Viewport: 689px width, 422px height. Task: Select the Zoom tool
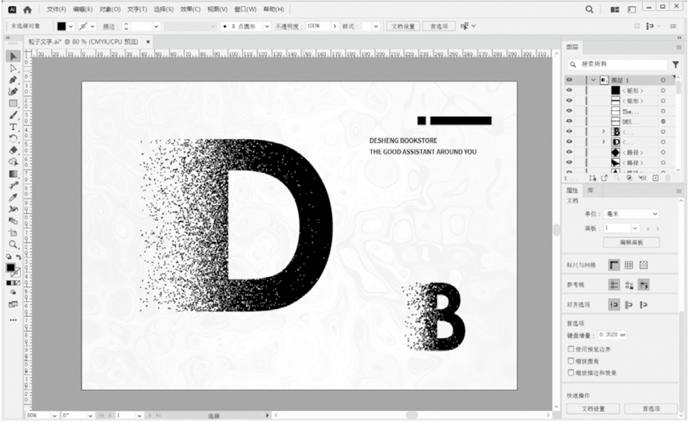click(x=13, y=244)
